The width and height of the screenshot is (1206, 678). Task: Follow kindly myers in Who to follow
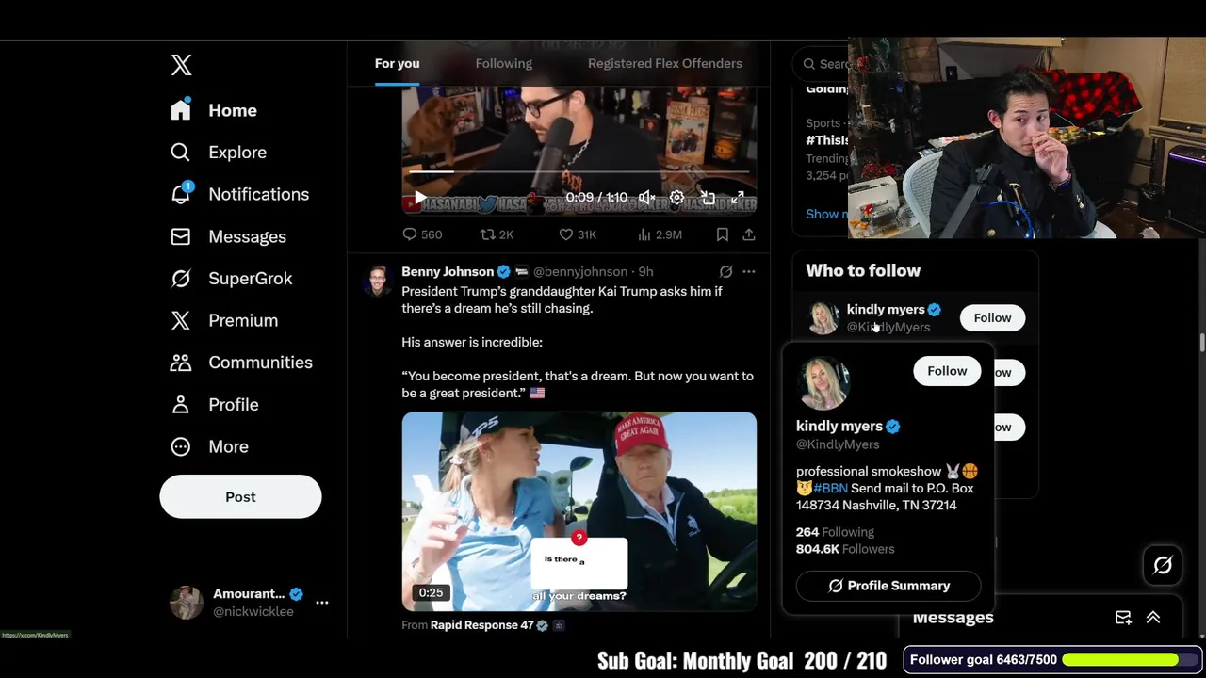click(992, 318)
